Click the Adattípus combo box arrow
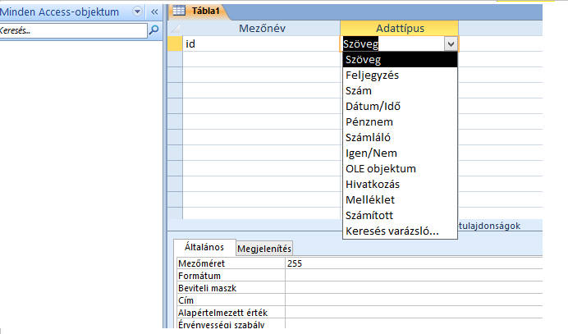 pos(450,44)
